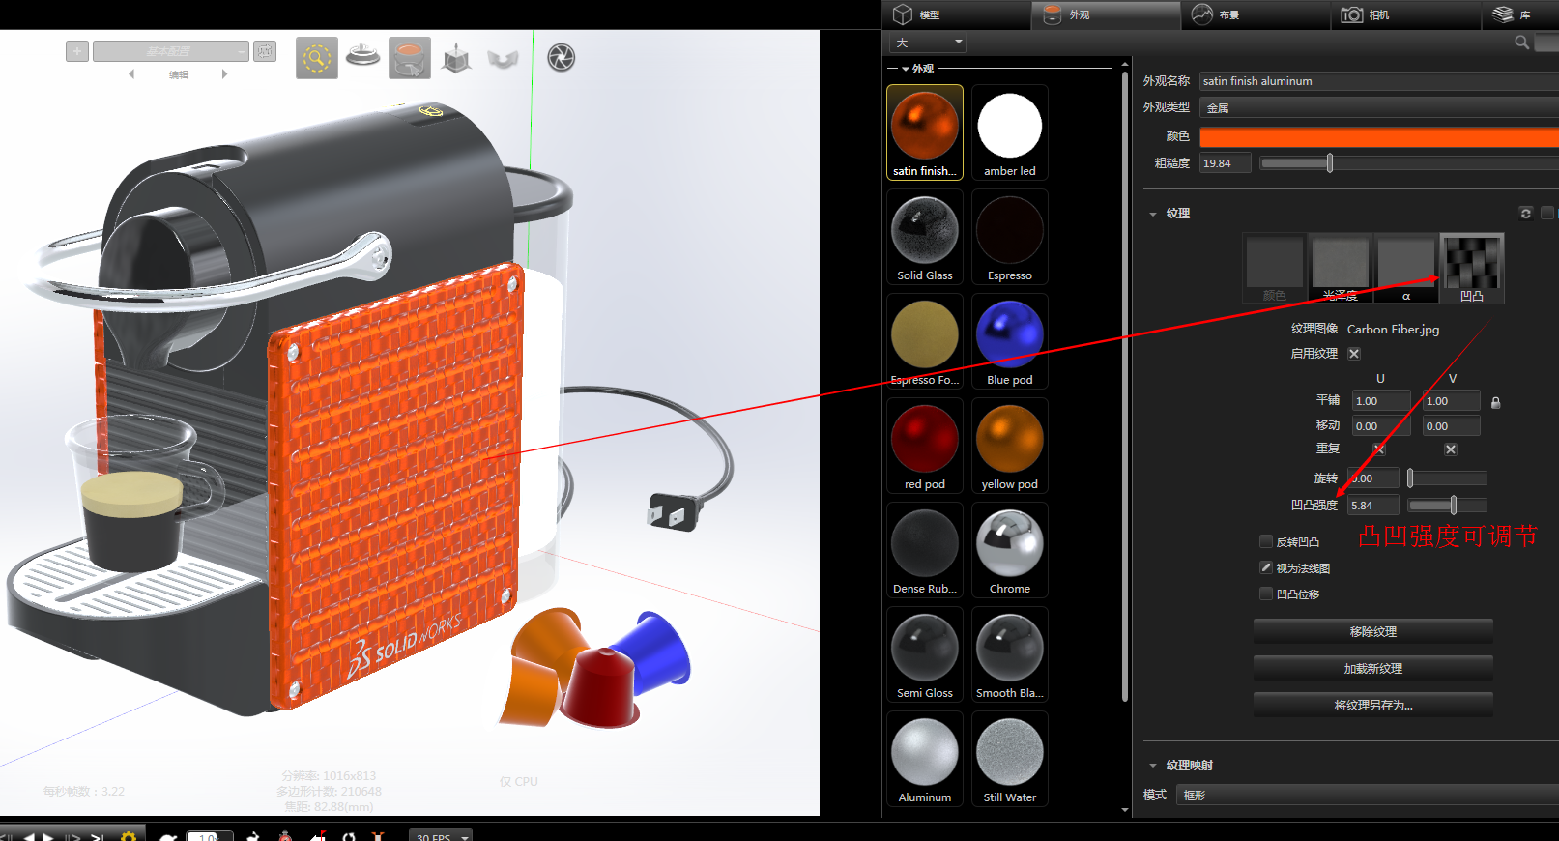This screenshot has height=841, width=1559.
Task: Select the Chrome appearance thumbnail
Action: 1009,549
